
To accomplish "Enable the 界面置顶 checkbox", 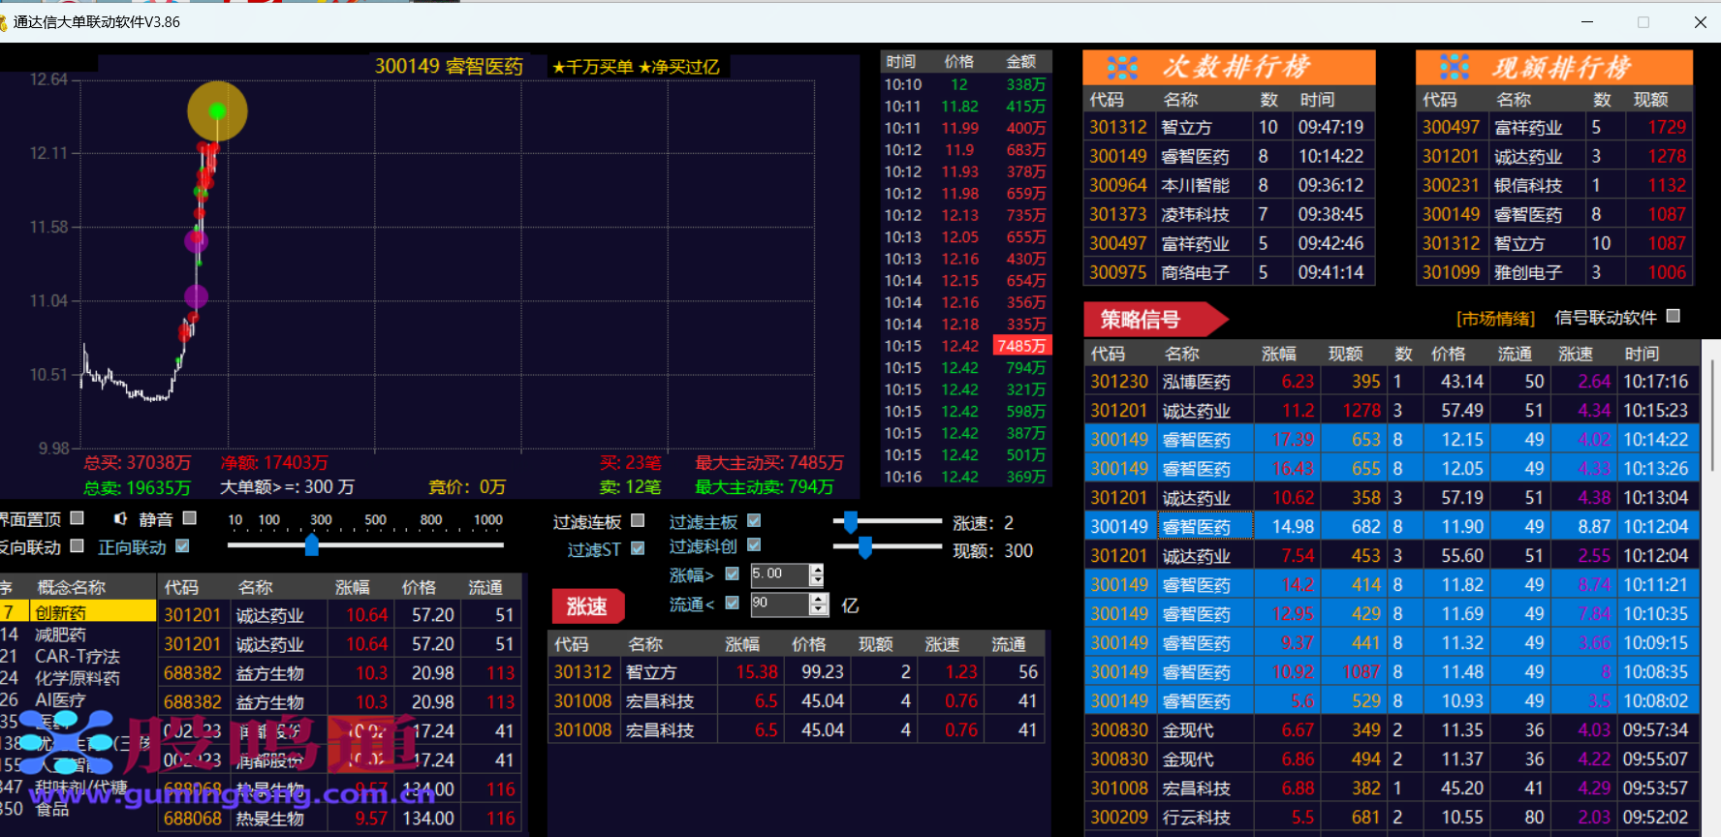I will click(x=78, y=518).
